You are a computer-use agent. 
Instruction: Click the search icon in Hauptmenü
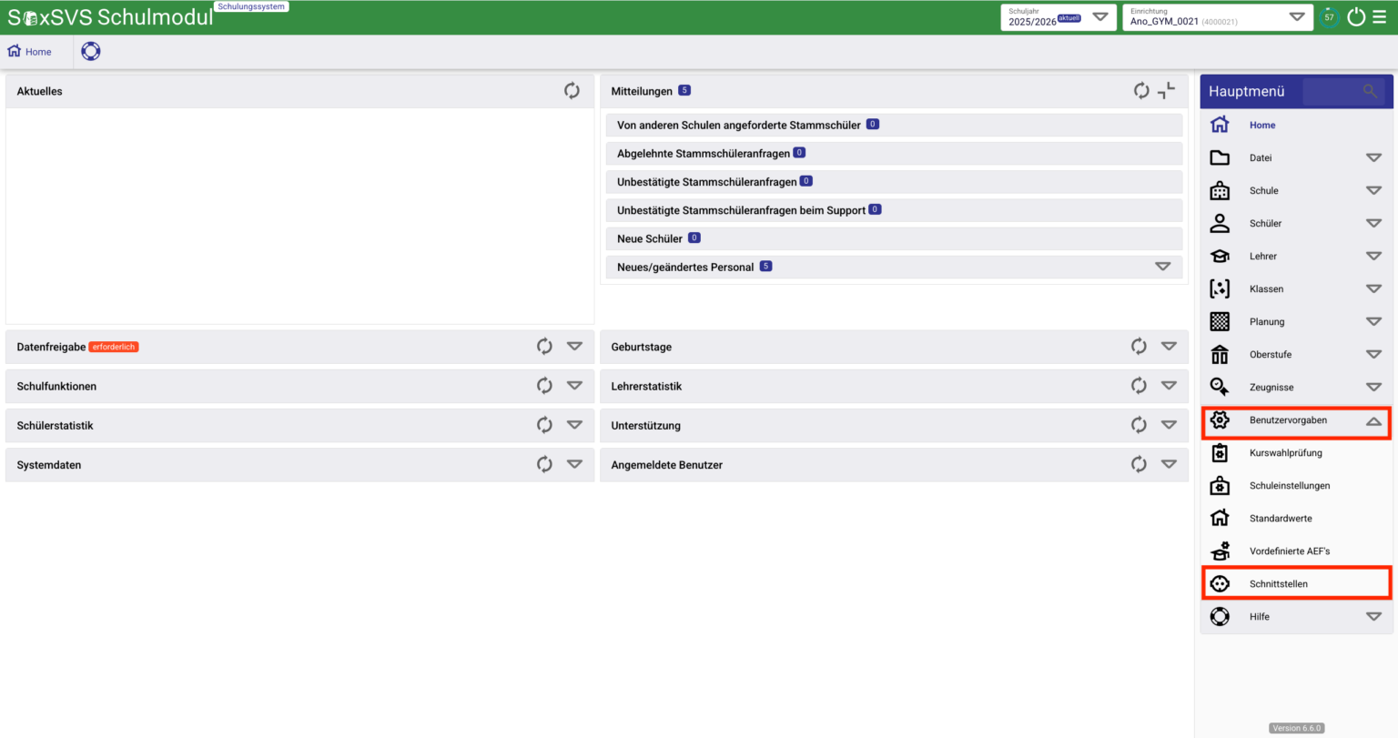coord(1369,91)
